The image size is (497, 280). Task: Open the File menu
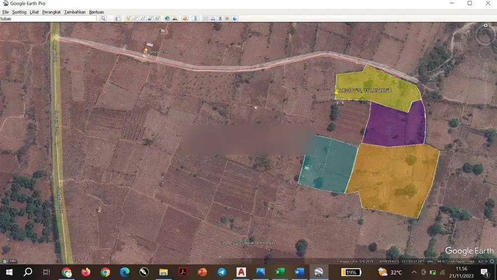click(5, 12)
